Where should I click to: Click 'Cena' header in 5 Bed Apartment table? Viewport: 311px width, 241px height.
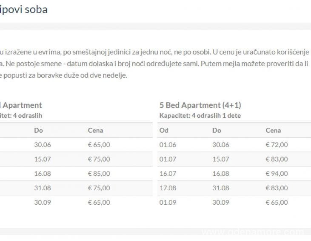point(273,131)
